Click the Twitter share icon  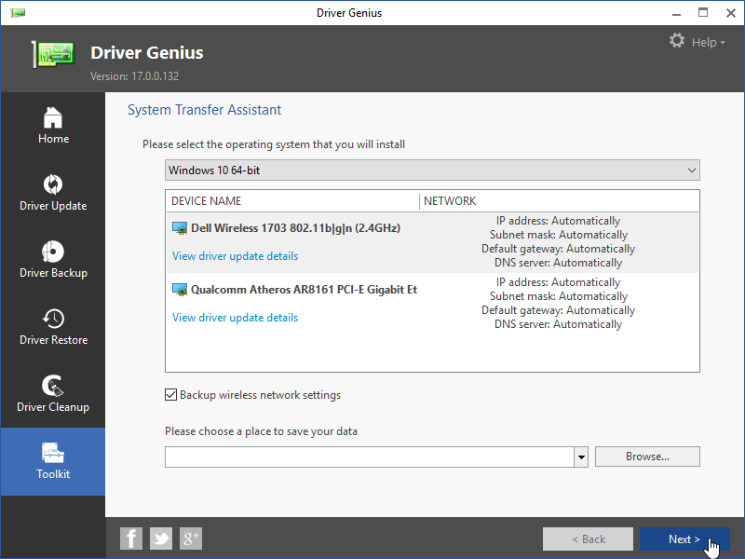(x=161, y=539)
